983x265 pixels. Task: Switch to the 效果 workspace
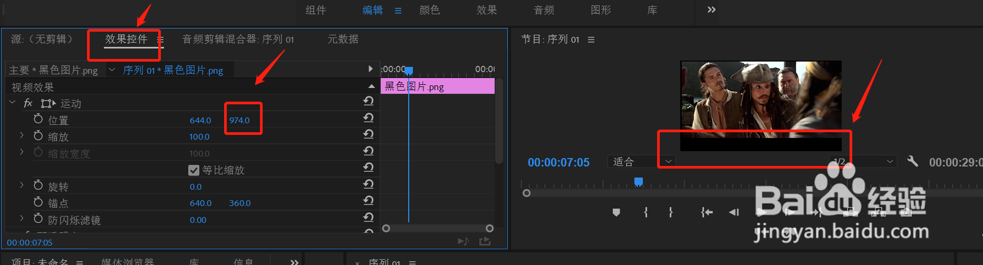[x=486, y=10]
